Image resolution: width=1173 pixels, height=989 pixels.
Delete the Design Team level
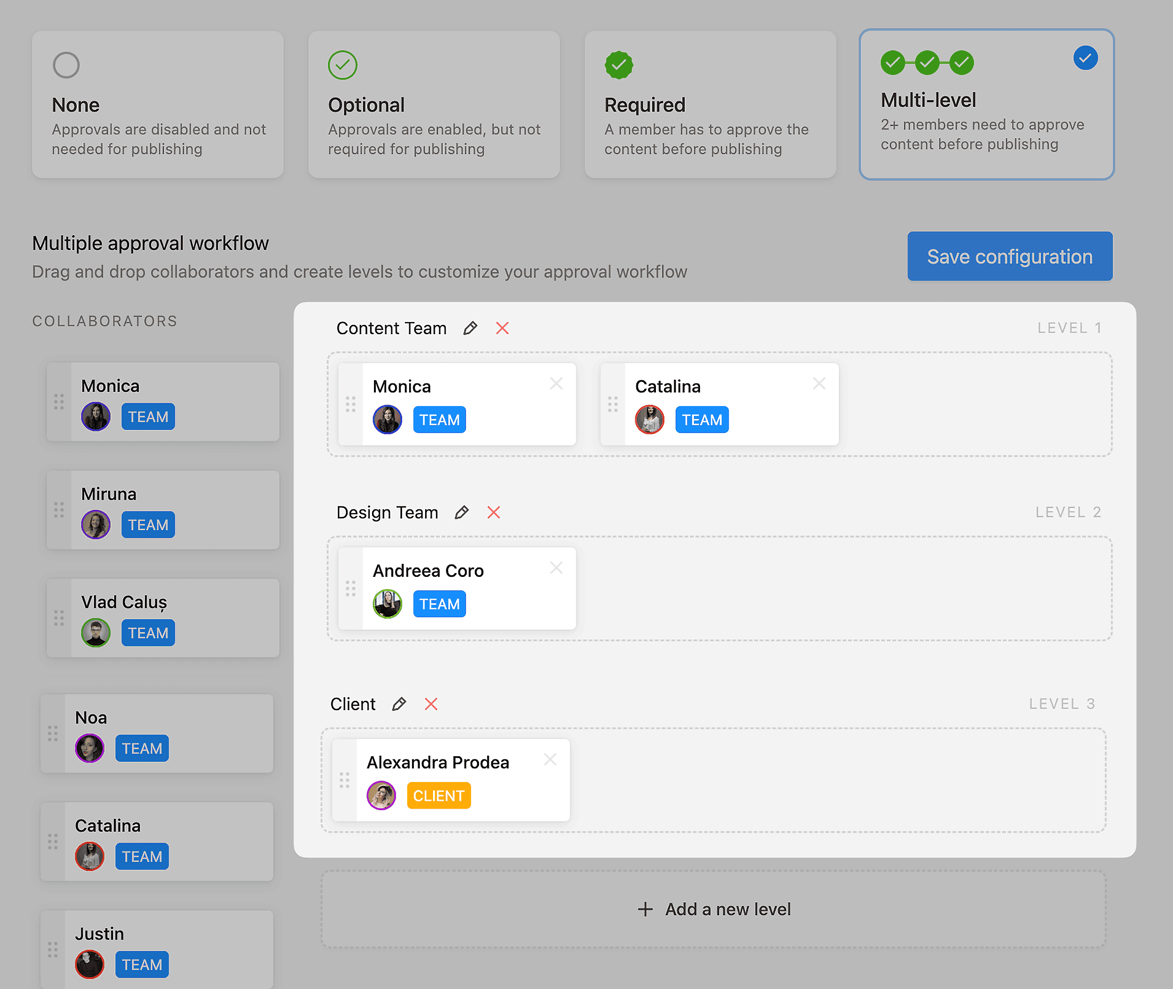(493, 512)
